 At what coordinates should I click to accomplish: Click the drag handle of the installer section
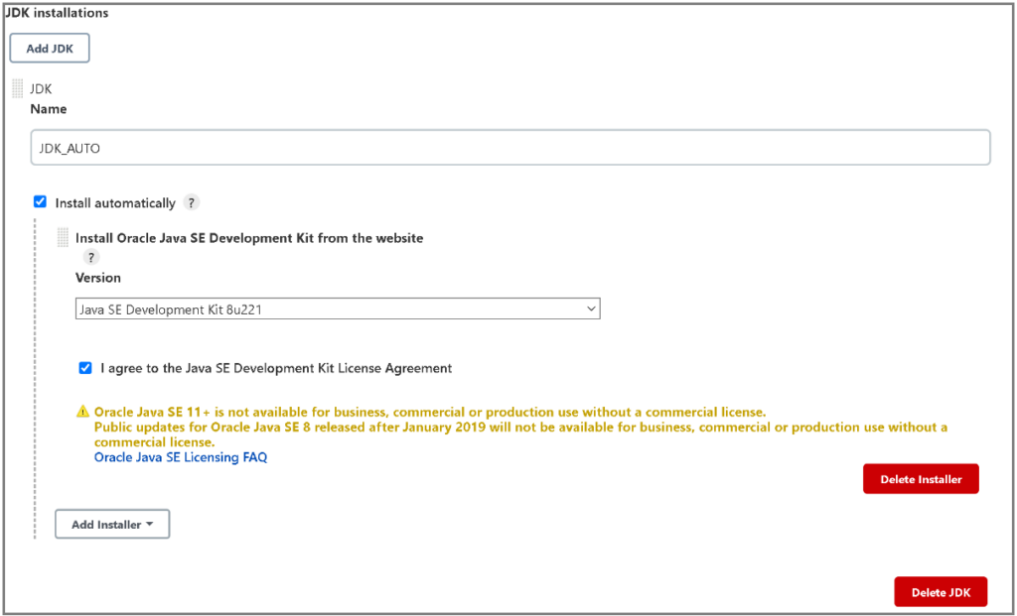tap(63, 237)
